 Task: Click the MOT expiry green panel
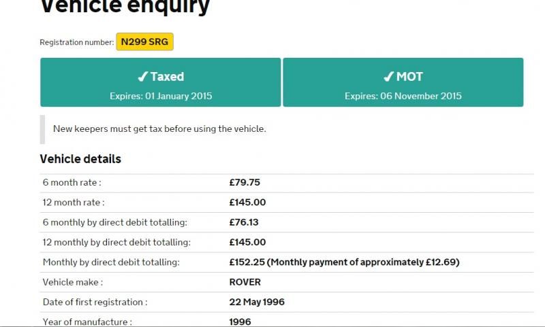pyautogui.click(x=403, y=82)
